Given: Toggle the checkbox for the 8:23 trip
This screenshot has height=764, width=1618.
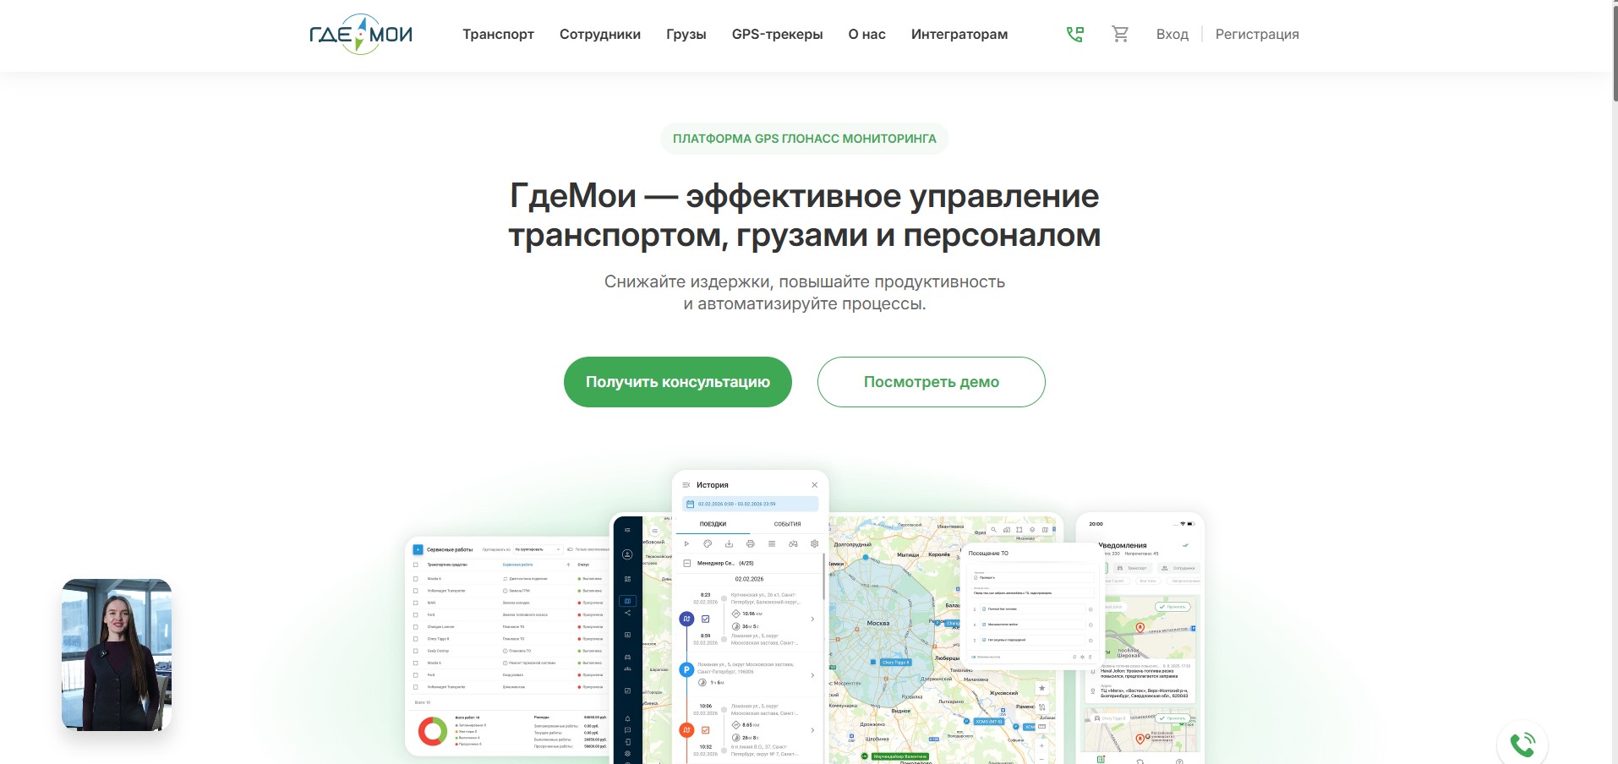Looking at the screenshot, I should point(706,619).
